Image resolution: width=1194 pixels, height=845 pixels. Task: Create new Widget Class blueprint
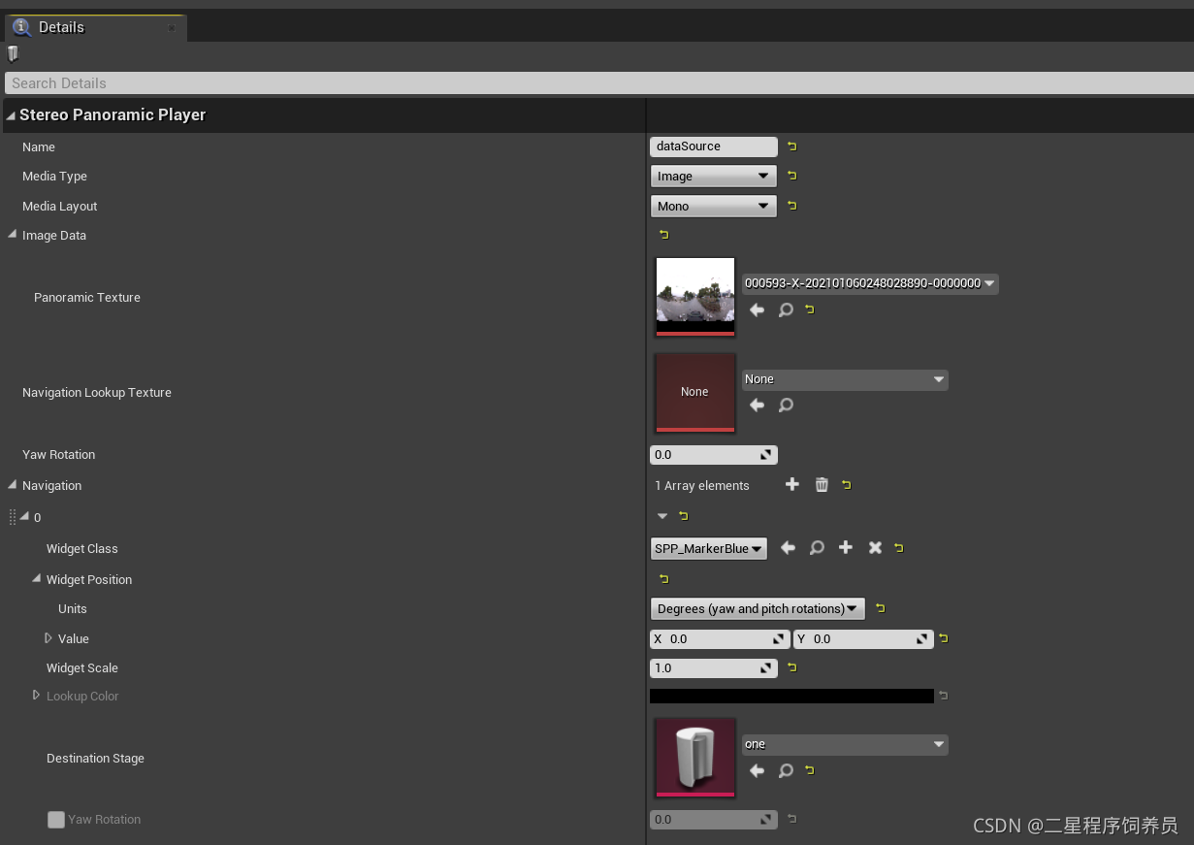coord(846,548)
